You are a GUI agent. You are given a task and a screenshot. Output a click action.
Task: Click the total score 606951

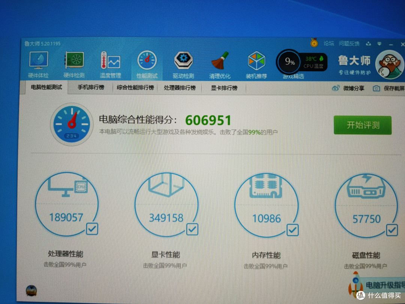208,120
